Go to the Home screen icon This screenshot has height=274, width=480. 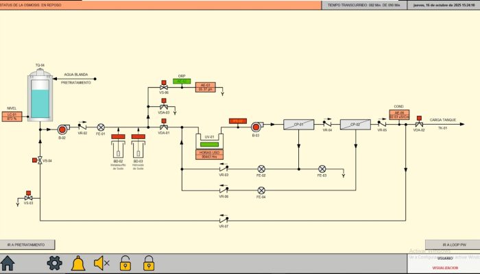(8, 263)
